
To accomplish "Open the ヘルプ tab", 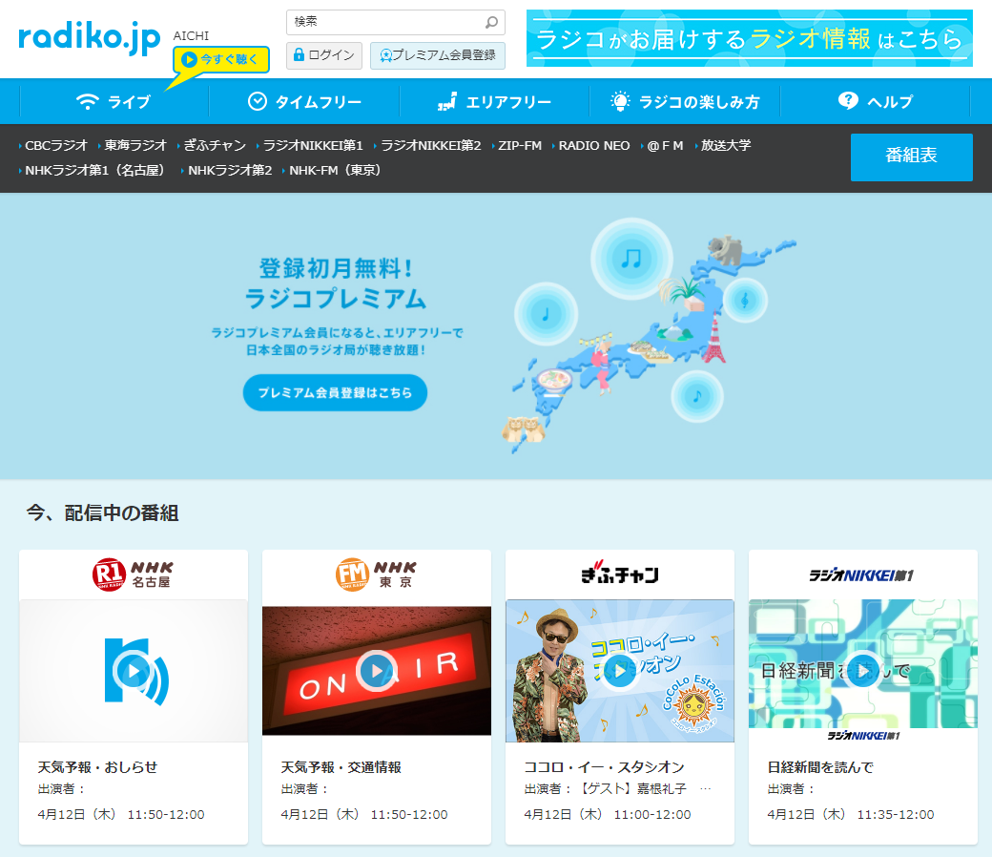I will click(x=876, y=101).
